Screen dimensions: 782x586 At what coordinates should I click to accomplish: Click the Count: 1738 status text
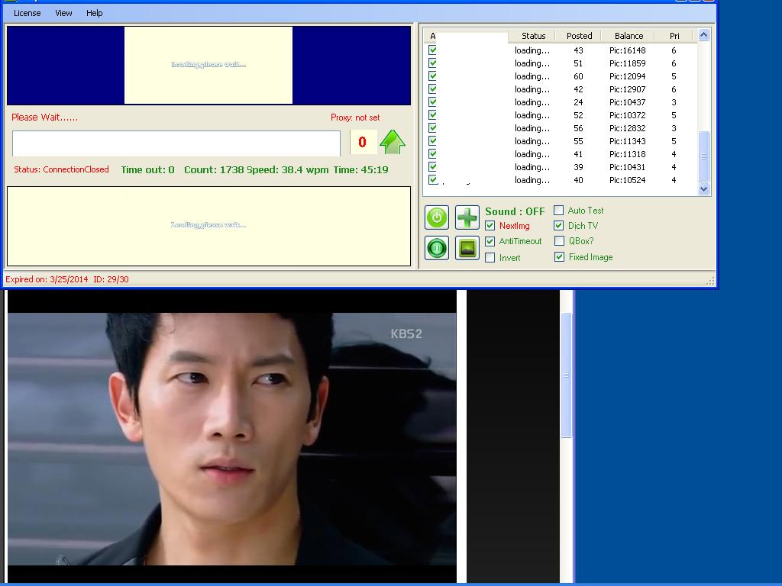point(214,169)
